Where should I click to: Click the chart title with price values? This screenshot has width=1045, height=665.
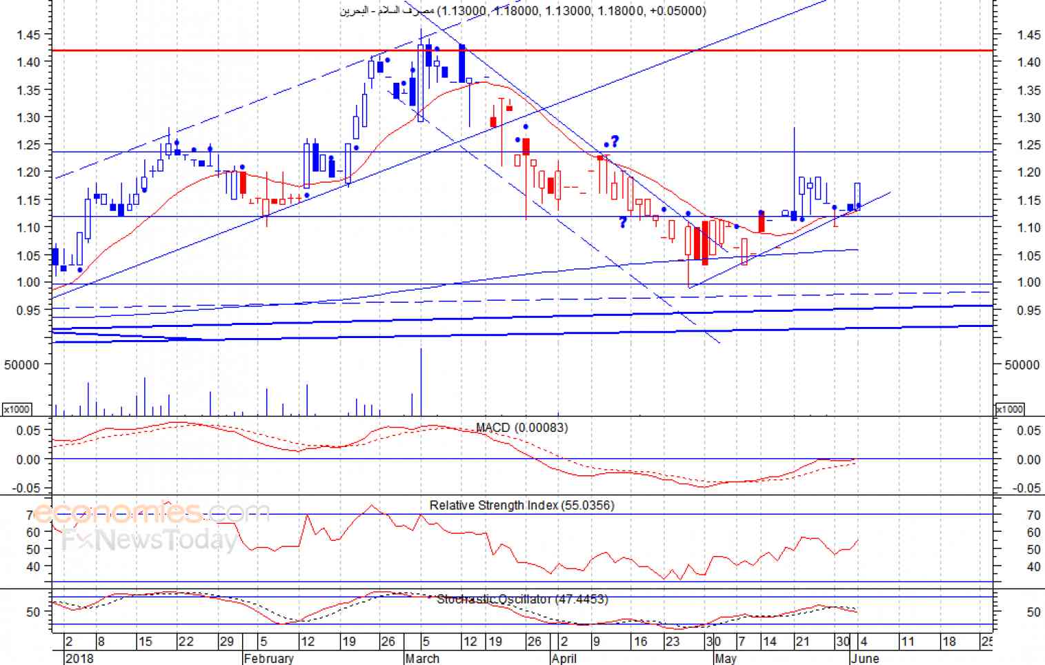click(523, 10)
